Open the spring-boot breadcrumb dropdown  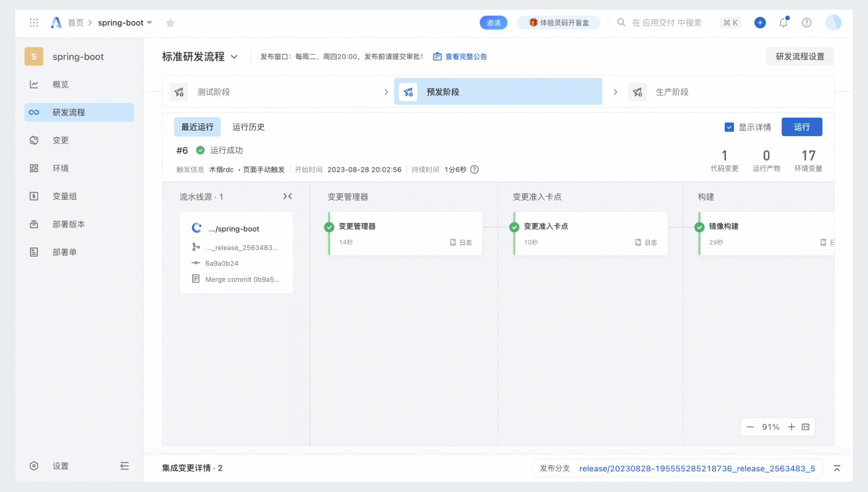click(150, 23)
